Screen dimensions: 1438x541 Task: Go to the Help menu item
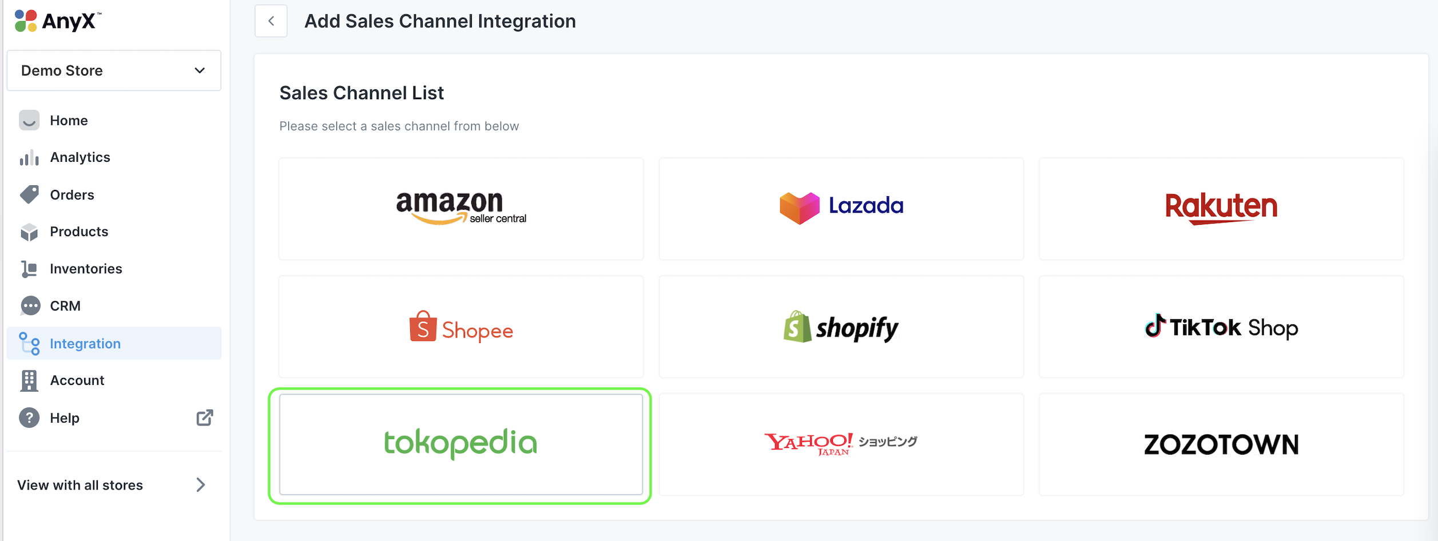tap(65, 418)
